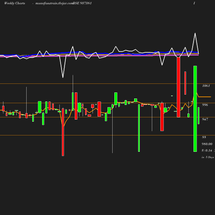Click the 947 price level label
215x215 pixels.
[x=205, y=119]
